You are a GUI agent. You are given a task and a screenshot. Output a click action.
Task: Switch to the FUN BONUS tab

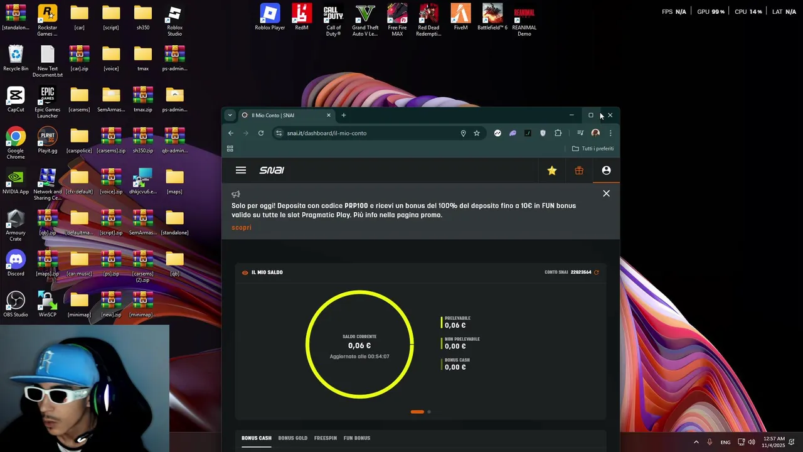point(357,438)
